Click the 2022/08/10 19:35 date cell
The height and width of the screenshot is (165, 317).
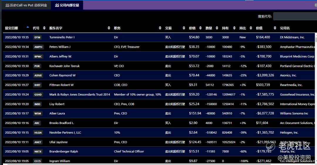17,37
